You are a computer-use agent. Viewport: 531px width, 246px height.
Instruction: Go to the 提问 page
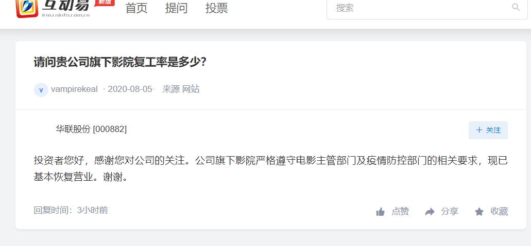coord(177,8)
